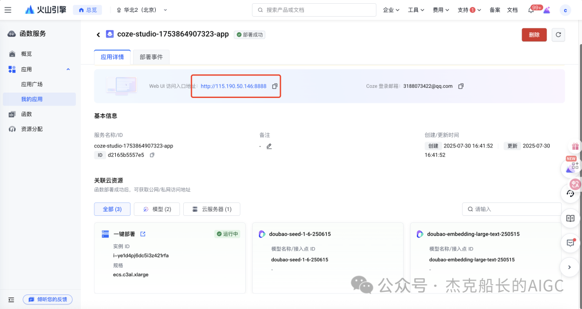The height and width of the screenshot is (309, 582).
Task: Click the purple mountain icon in top bar
Action: [x=547, y=10]
